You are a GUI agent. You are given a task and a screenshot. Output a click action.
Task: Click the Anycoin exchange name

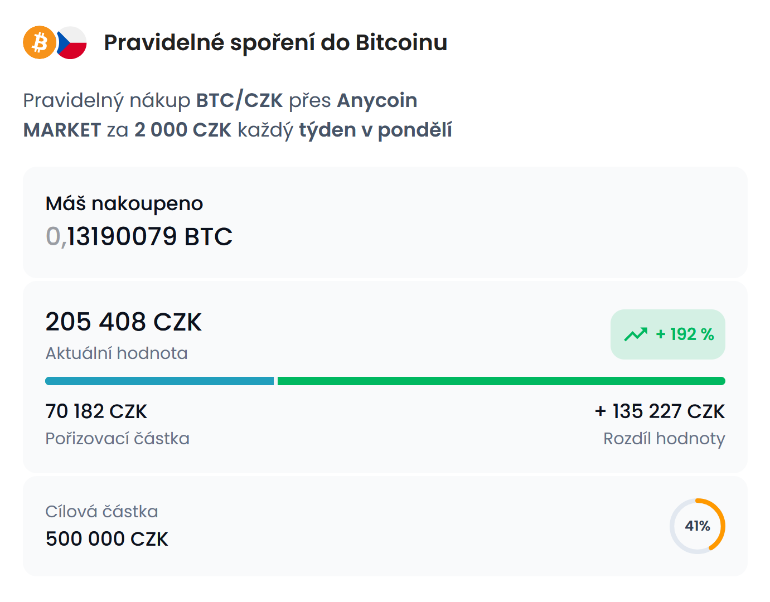pyautogui.click(x=377, y=100)
